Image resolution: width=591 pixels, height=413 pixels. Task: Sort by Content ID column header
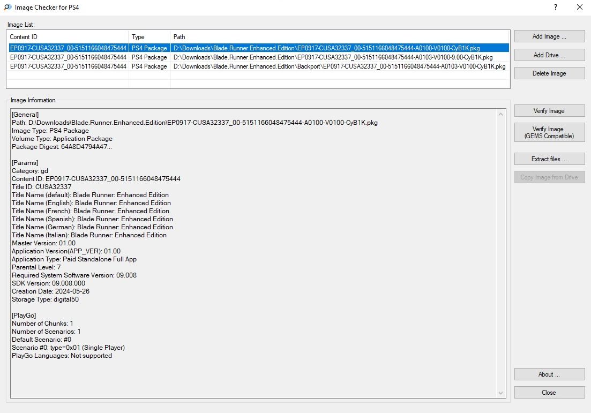(68, 37)
